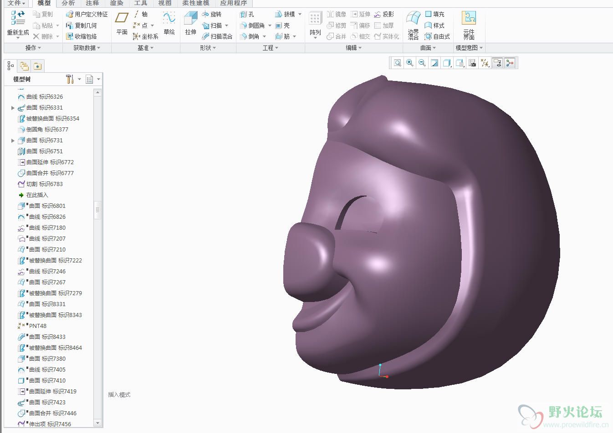Select the Project (投影) tool

click(x=384, y=14)
